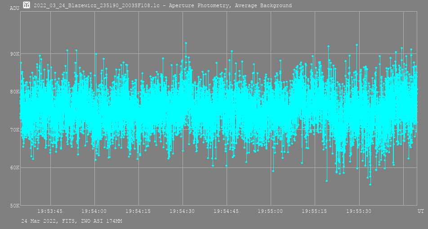Click the '19:54:00' time label
428x229 pixels.
tap(94, 211)
